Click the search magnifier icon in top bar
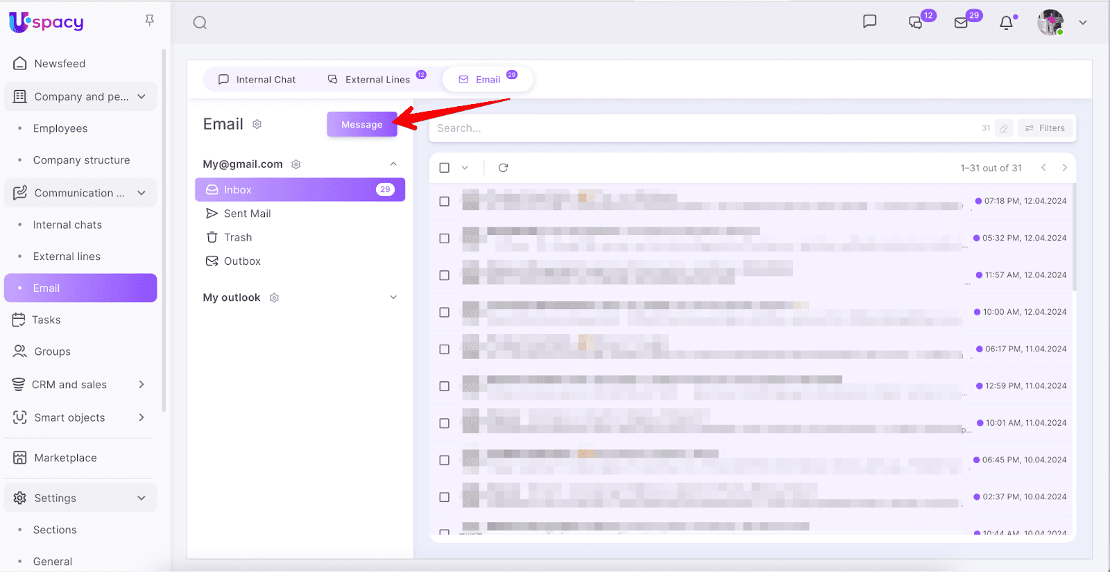 point(200,23)
